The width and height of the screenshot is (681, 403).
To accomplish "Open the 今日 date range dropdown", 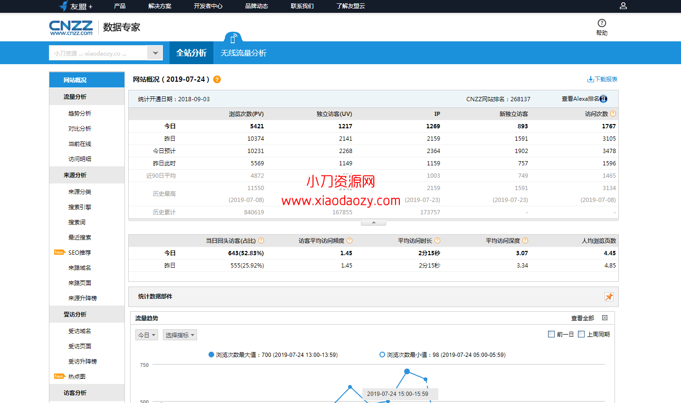I will pyautogui.click(x=147, y=335).
